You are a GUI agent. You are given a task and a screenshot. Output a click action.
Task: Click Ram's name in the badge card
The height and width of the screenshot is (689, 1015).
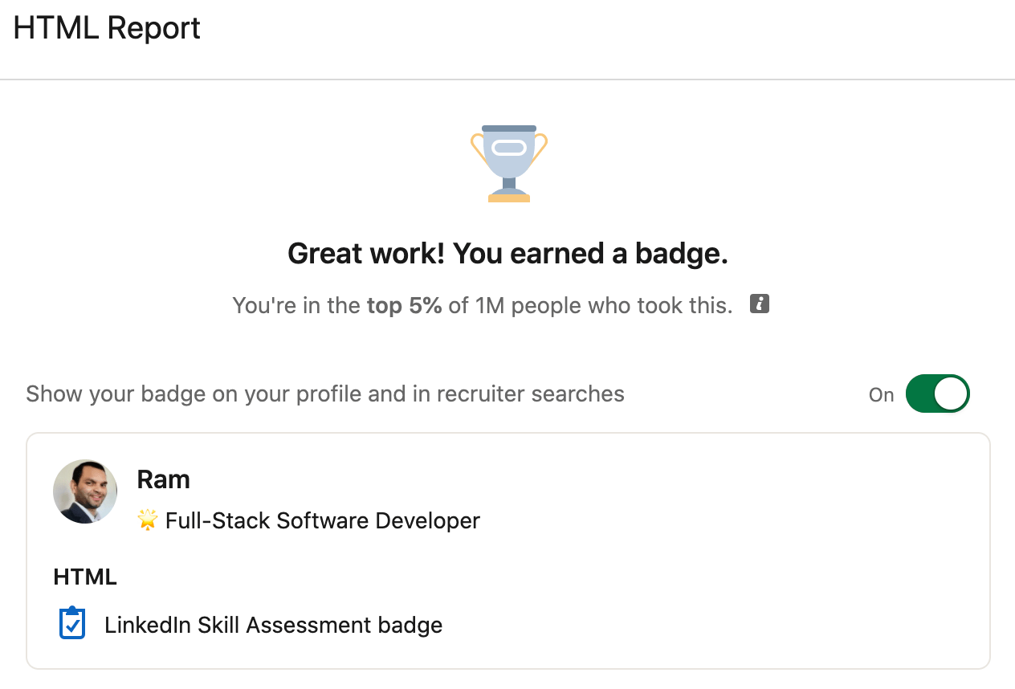(x=163, y=479)
